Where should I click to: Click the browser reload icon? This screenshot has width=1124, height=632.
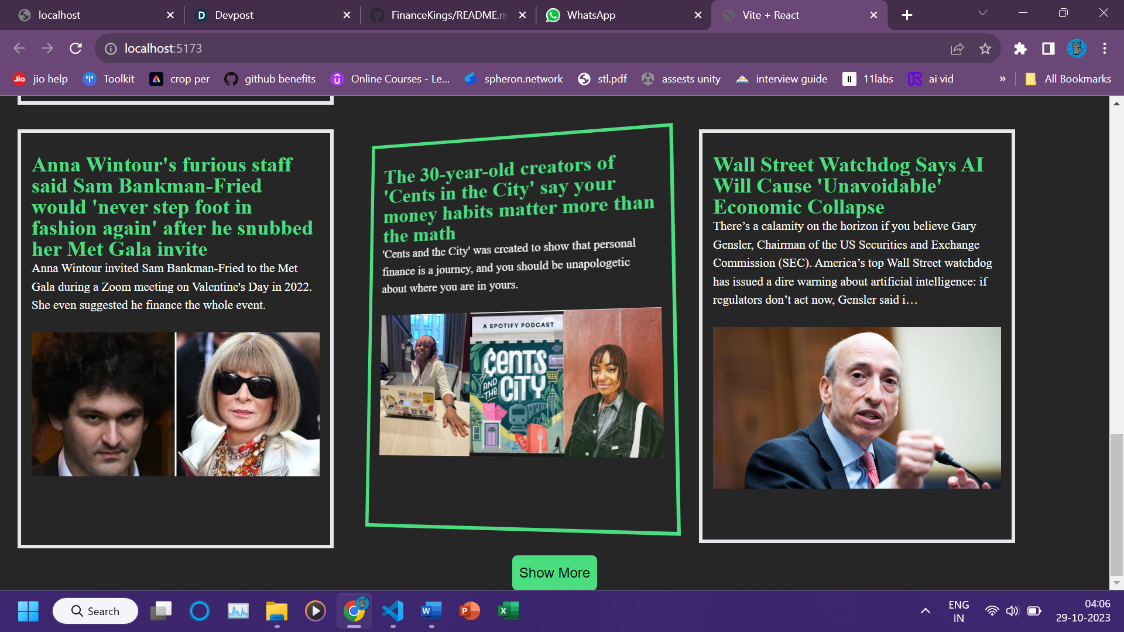[76, 49]
